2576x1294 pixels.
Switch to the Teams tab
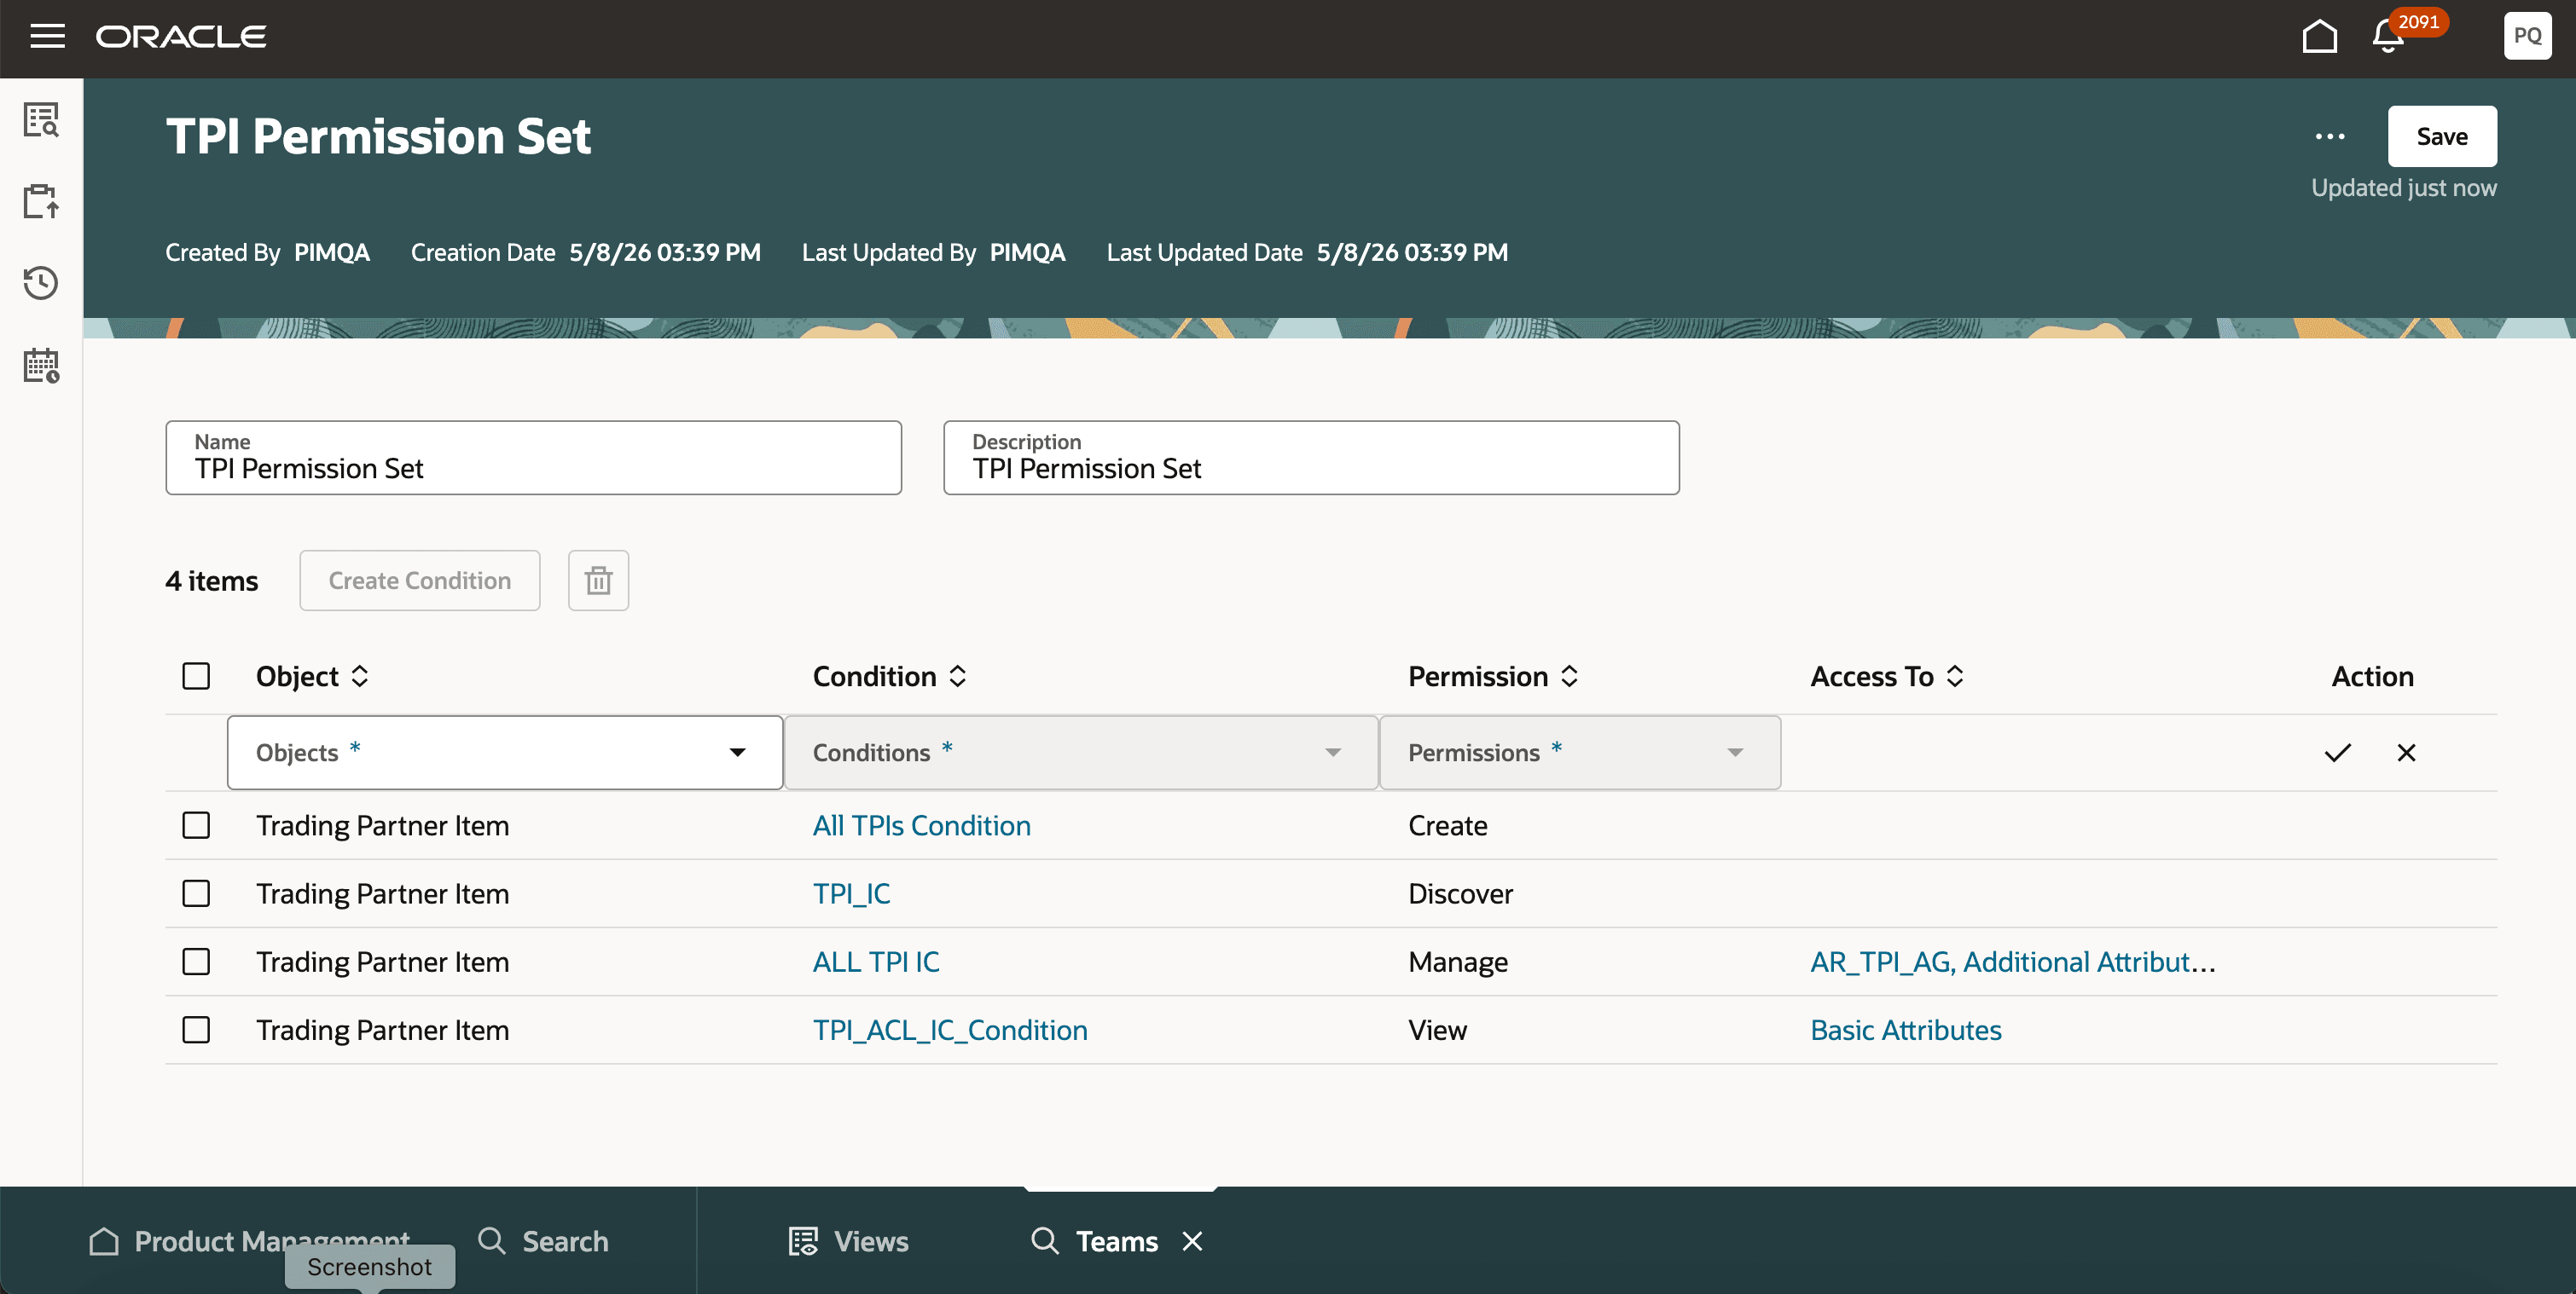[1095, 1241]
